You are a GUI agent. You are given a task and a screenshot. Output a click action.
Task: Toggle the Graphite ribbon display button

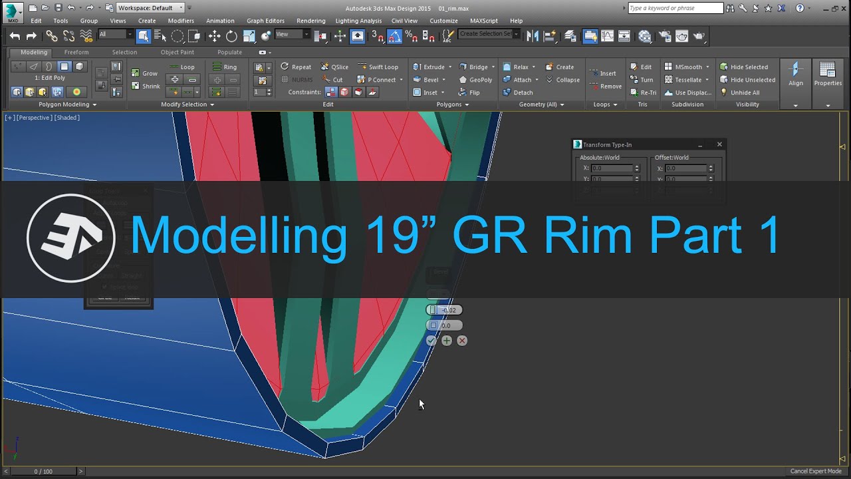590,36
